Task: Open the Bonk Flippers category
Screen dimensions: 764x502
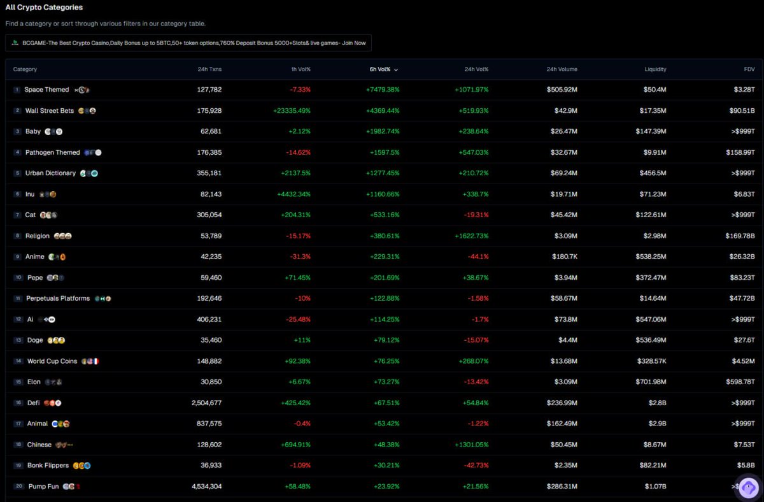Action: 48,466
